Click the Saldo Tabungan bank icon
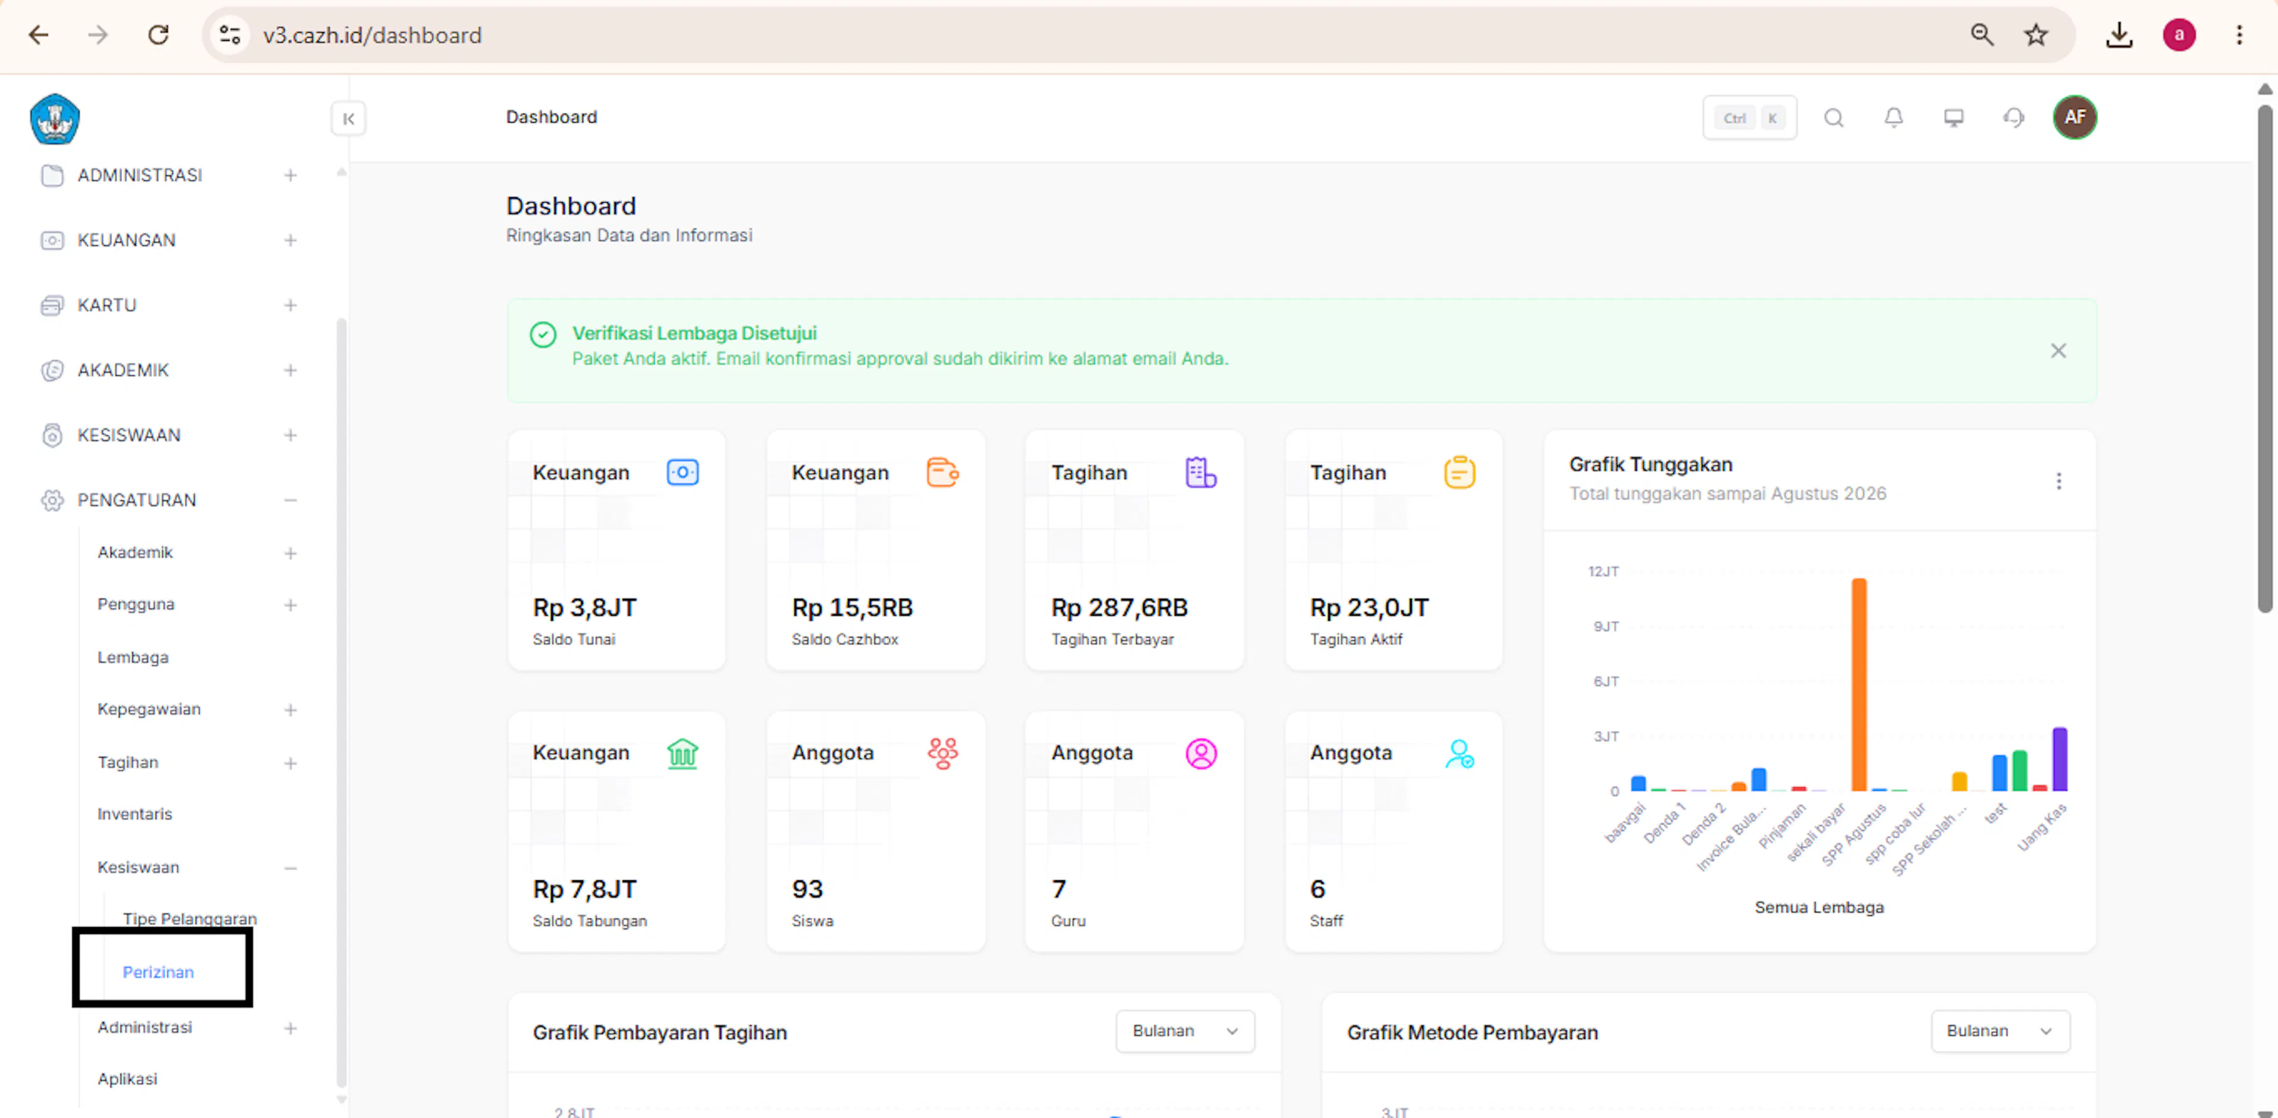 [683, 754]
